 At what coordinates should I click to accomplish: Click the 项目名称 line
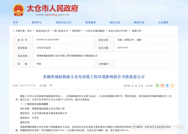42,109
